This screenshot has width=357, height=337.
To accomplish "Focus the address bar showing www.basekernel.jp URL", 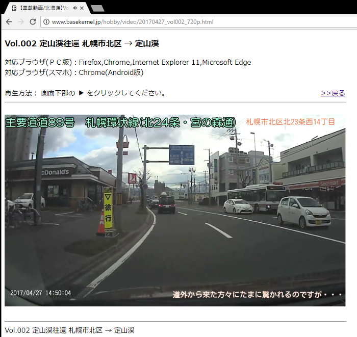I will pos(198,22).
